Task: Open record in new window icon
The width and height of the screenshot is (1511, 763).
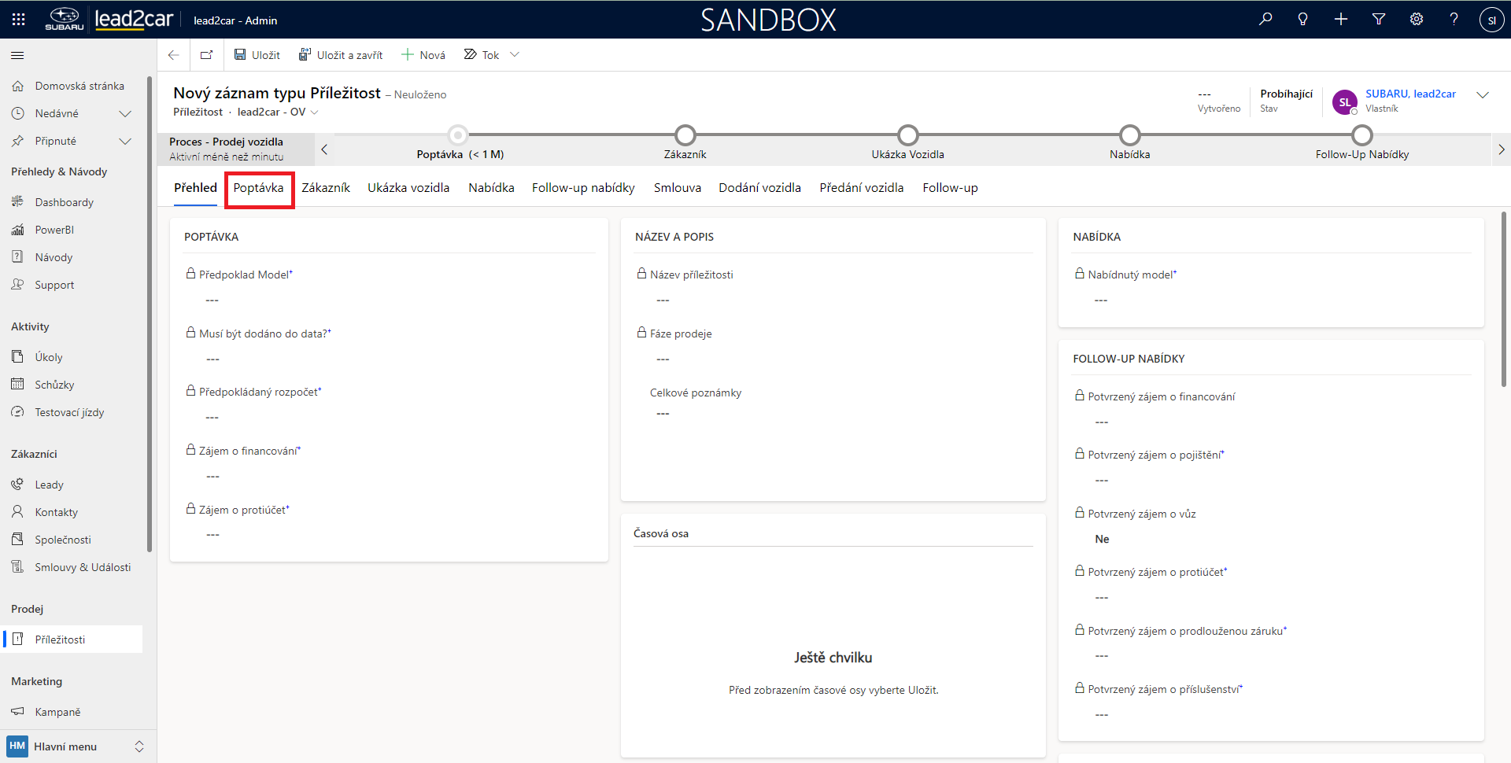Action: (206, 55)
